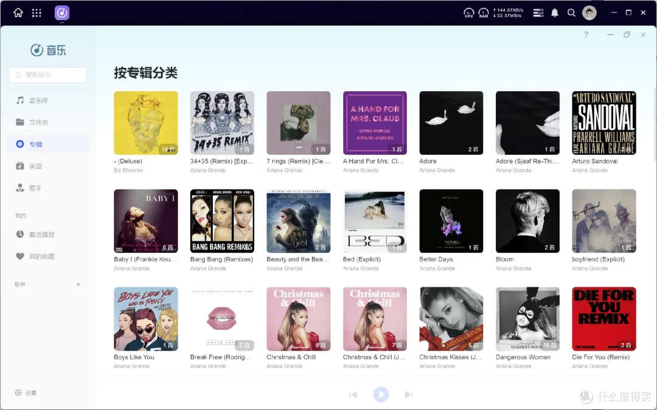
Task: Open the home icon in top bar
Action: point(18,13)
